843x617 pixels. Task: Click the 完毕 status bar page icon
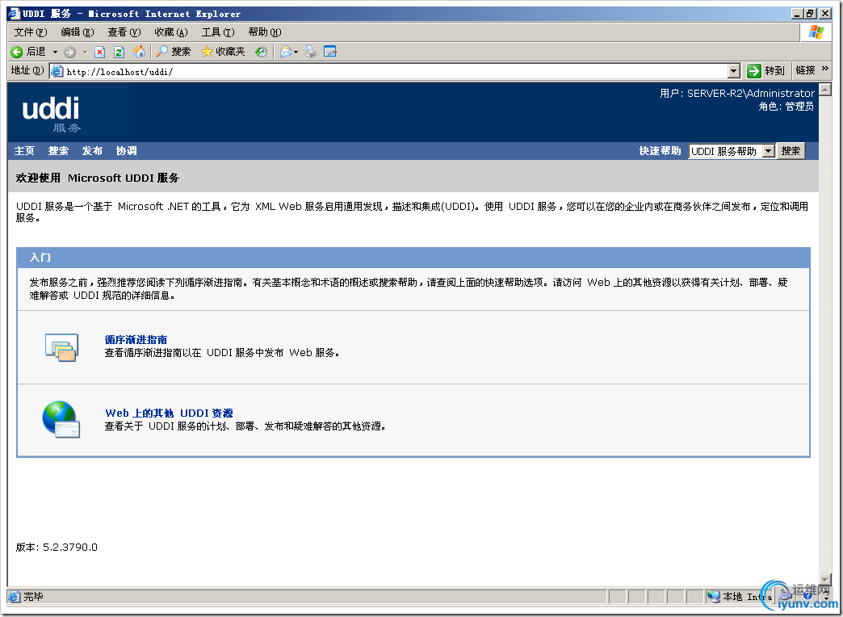15,597
